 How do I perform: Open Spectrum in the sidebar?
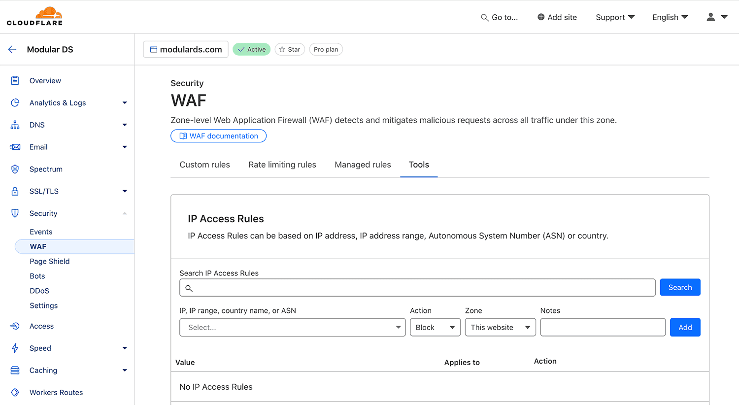tap(46, 169)
